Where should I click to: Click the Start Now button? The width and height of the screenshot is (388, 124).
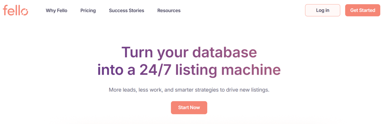[189, 108]
